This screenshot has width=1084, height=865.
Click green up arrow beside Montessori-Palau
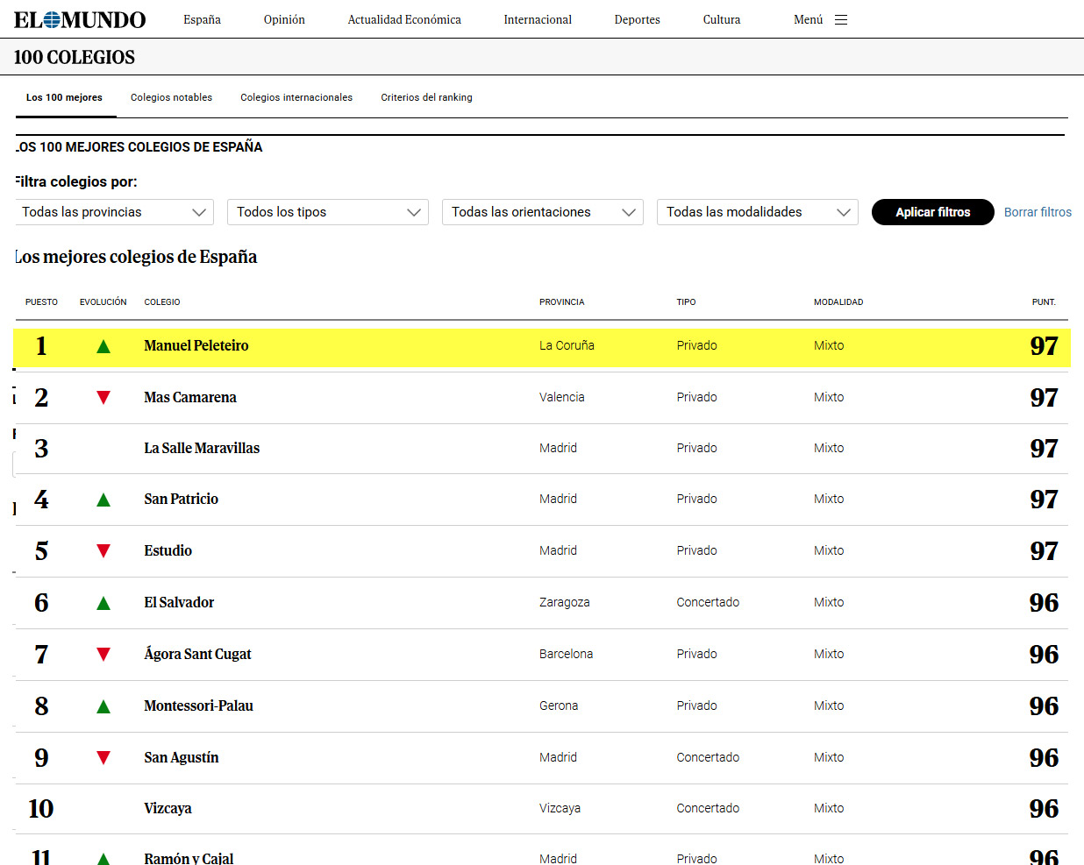coord(103,706)
